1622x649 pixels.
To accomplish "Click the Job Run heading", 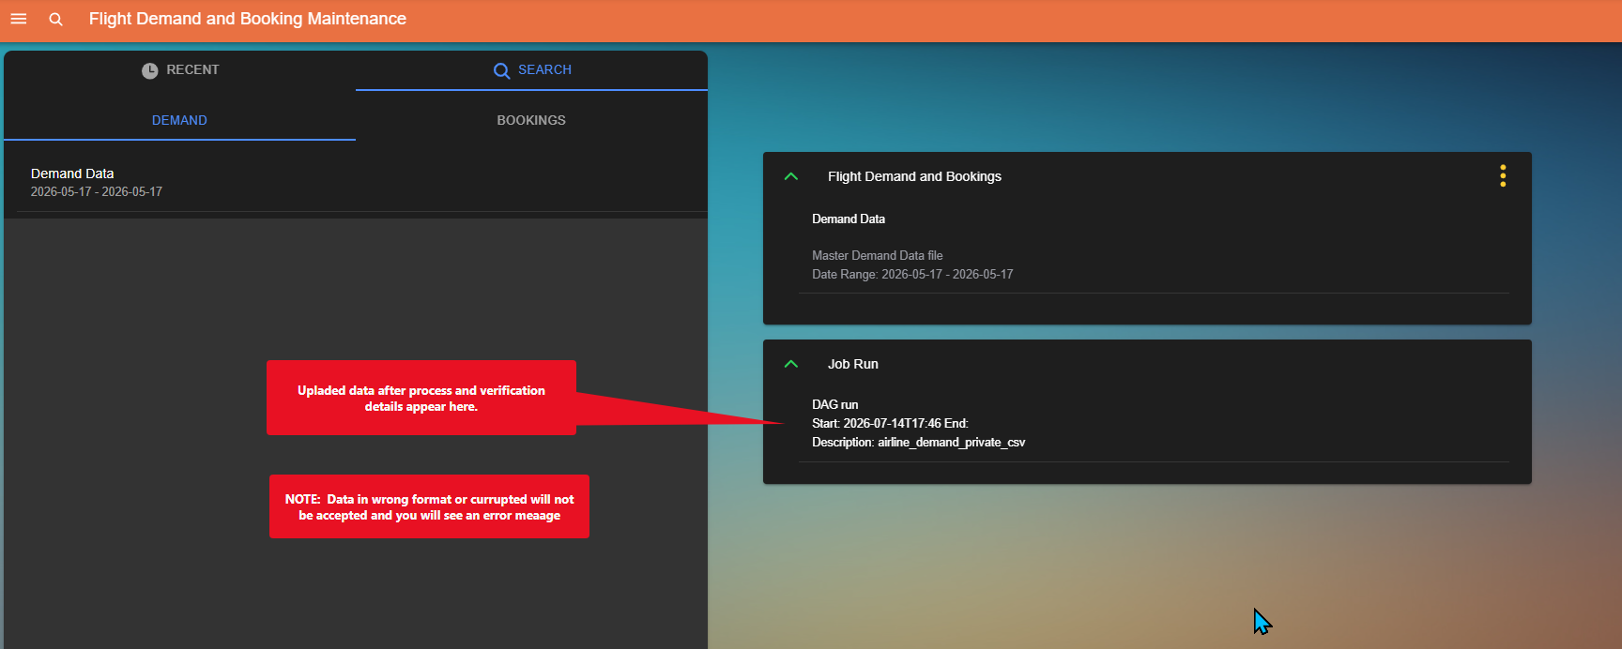I will (853, 364).
